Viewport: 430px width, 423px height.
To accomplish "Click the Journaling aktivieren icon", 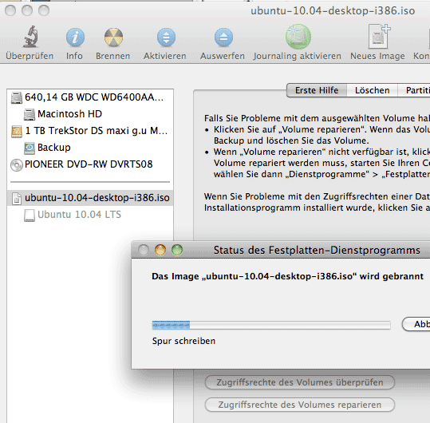I will click(298, 37).
